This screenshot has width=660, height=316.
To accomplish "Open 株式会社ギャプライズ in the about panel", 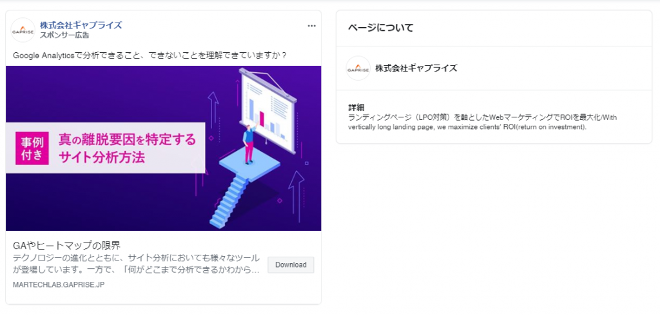I will (416, 68).
